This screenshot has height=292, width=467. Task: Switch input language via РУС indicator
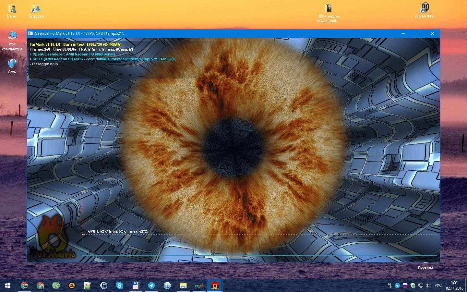(438, 286)
